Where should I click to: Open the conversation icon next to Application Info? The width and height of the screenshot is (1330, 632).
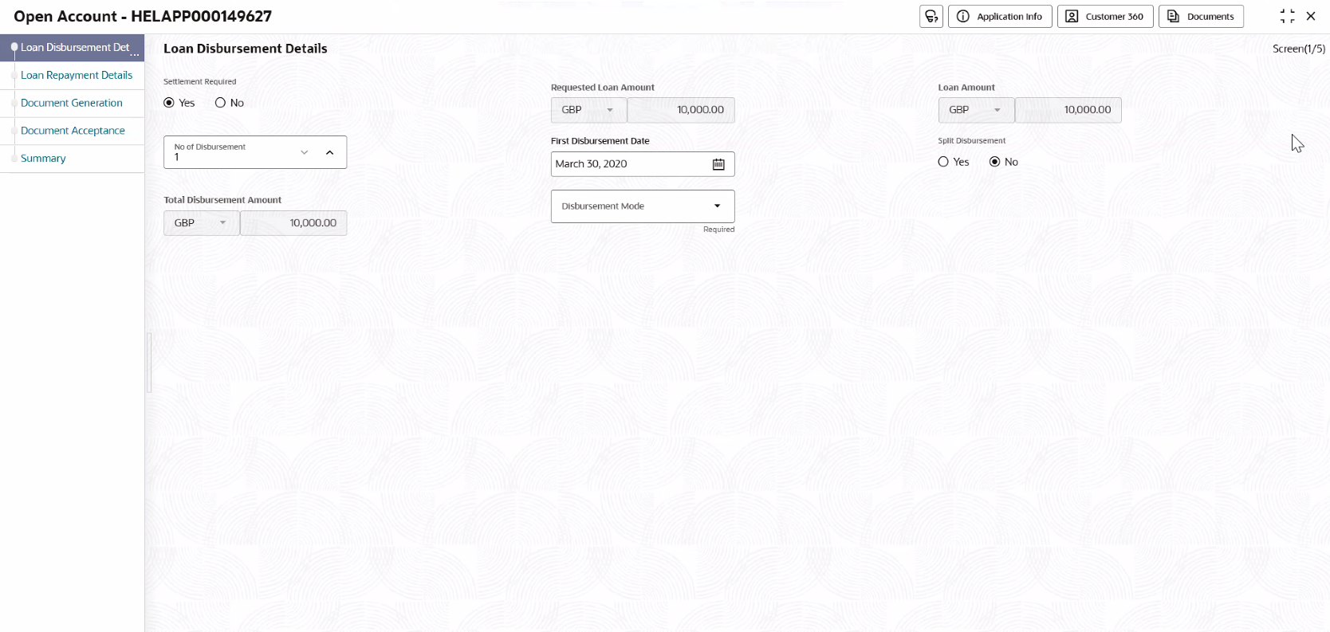pos(931,16)
